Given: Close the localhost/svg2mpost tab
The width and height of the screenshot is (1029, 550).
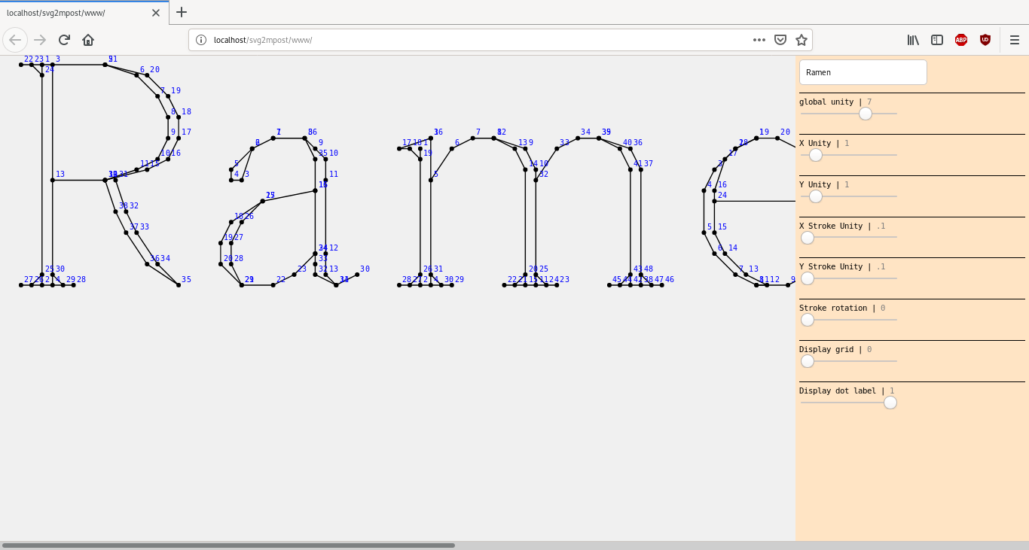Looking at the screenshot, I should pos(156,13).
